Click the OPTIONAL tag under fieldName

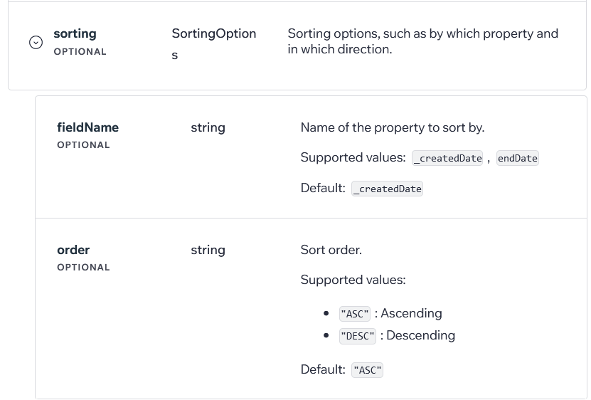point(83,145)
